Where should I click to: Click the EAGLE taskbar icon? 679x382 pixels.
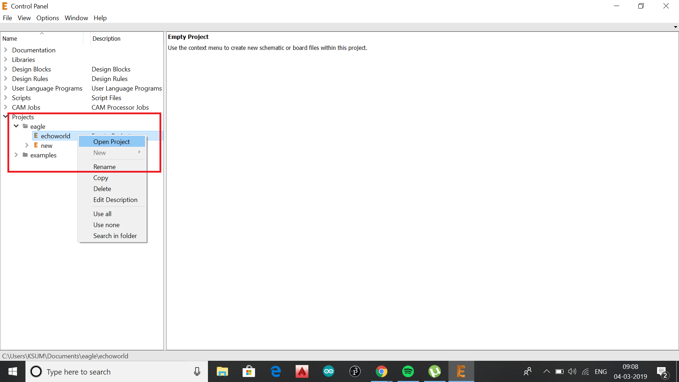pos(461,371)
